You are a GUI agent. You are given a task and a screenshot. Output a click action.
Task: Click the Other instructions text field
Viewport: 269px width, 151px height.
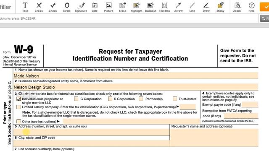pos(132,121)
